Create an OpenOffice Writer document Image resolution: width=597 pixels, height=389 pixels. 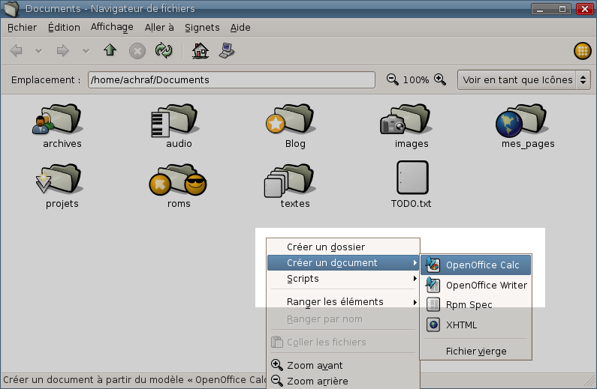(475, 285)
